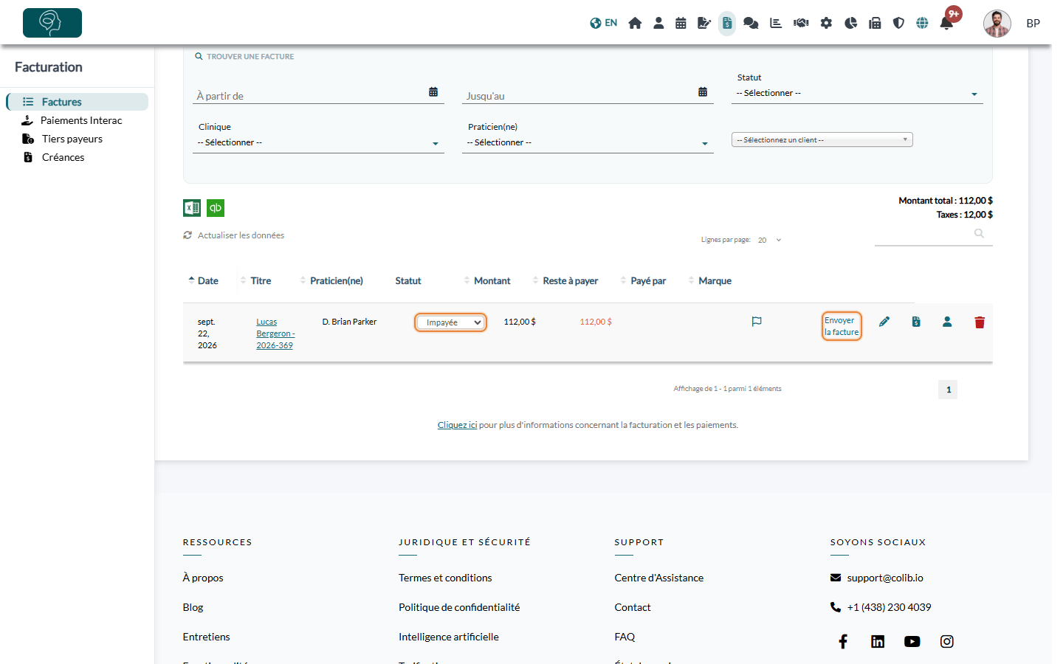Change lignes par page dropdown
Image resolution: width=1063 pixels, height=664 pixels.
(x=769, y=240)
